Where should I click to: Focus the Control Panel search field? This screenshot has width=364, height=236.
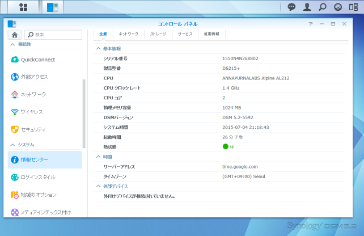click(53, 35)
